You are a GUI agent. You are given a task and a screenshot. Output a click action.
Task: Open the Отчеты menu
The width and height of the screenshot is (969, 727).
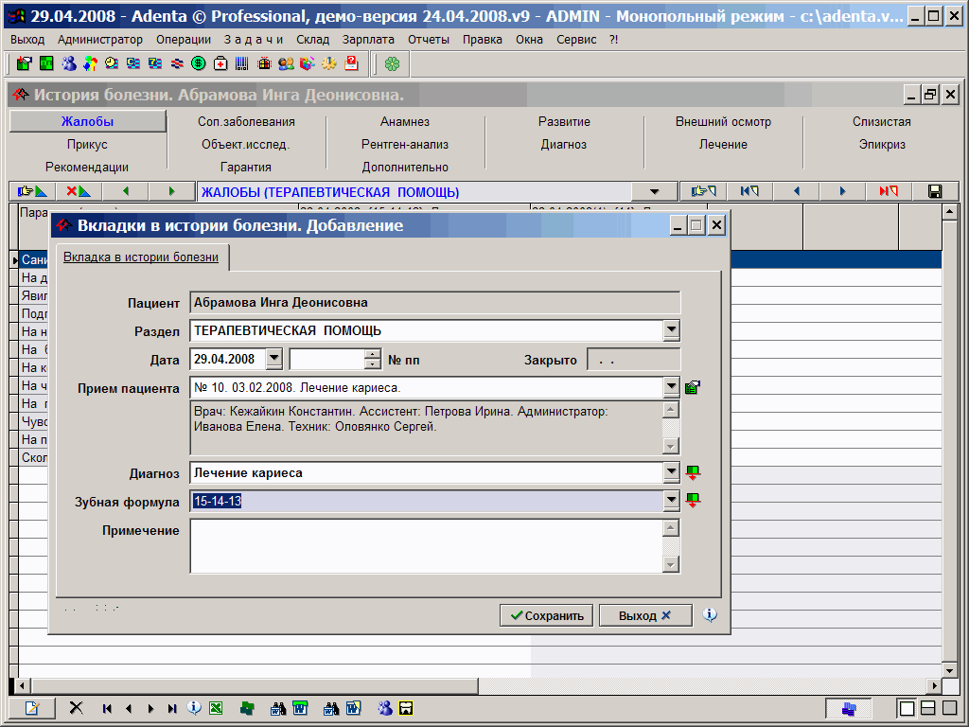(x=429, y=40)
